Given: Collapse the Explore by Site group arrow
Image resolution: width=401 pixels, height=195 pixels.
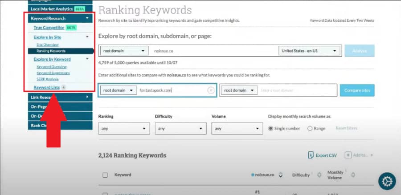Looking at the screenshot, I should click(87, 37).
